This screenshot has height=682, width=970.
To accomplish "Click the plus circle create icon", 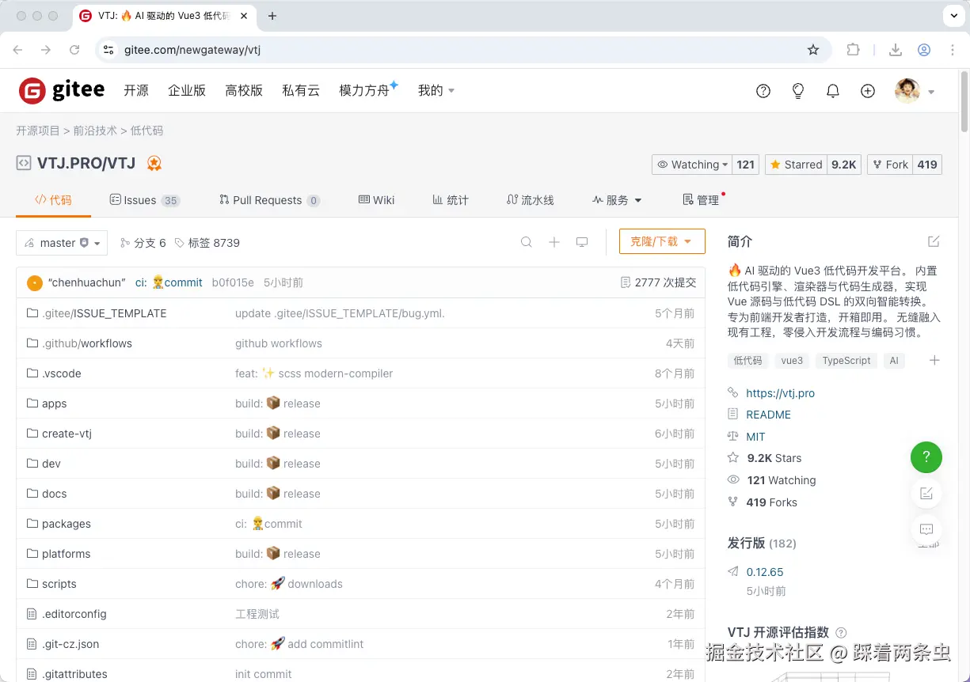I will (868, 91).
